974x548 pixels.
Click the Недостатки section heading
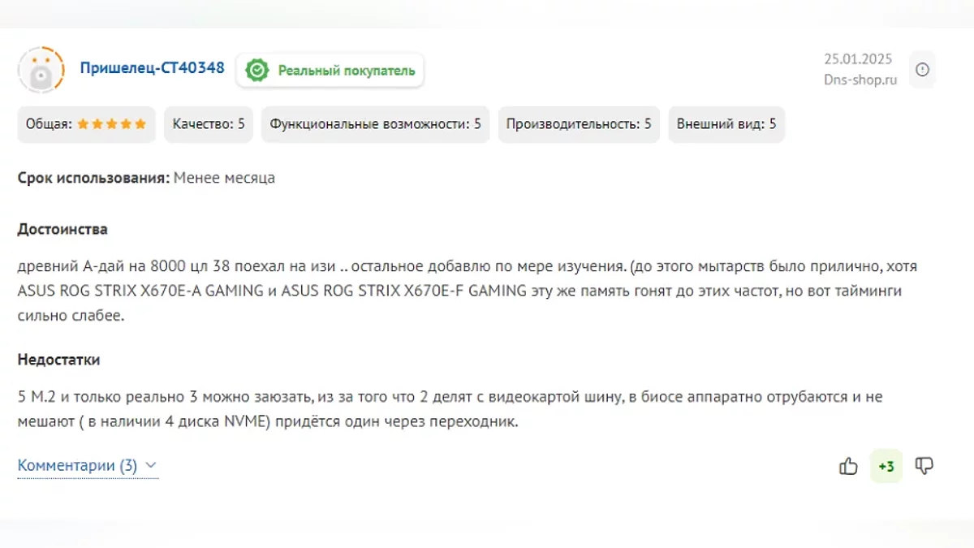coord(58,360)
